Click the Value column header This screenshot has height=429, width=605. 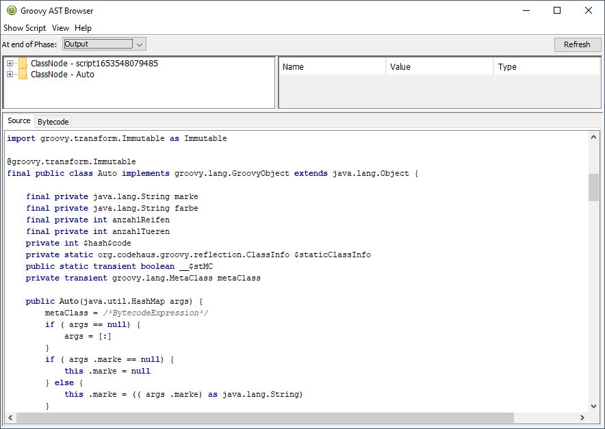click(439, 67)
